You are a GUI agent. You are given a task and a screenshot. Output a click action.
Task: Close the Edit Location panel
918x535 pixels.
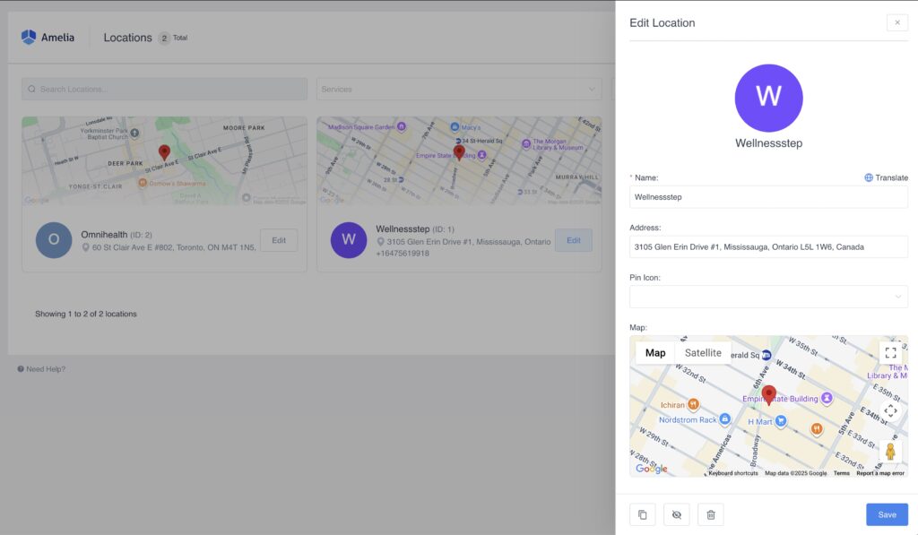[896, 22]
